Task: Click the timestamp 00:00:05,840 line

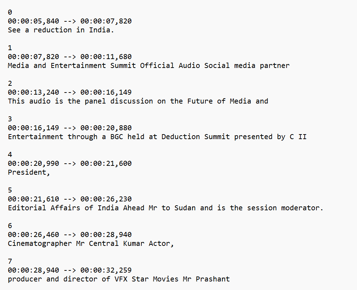Action: pyautogui.click(x=70, y=21)
